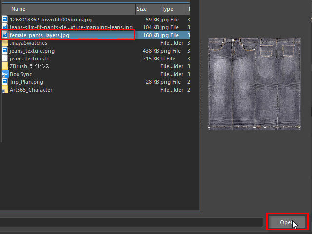Sort files by the Size column
312x234 pixels.
click(x=146, y=9)
